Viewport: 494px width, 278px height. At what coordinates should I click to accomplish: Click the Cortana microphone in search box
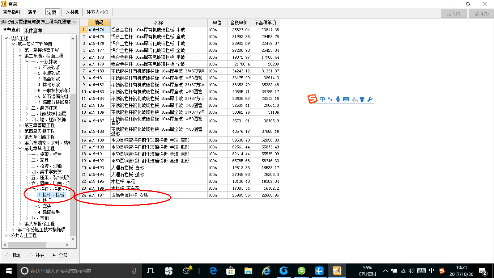click(x=135, y=271)
